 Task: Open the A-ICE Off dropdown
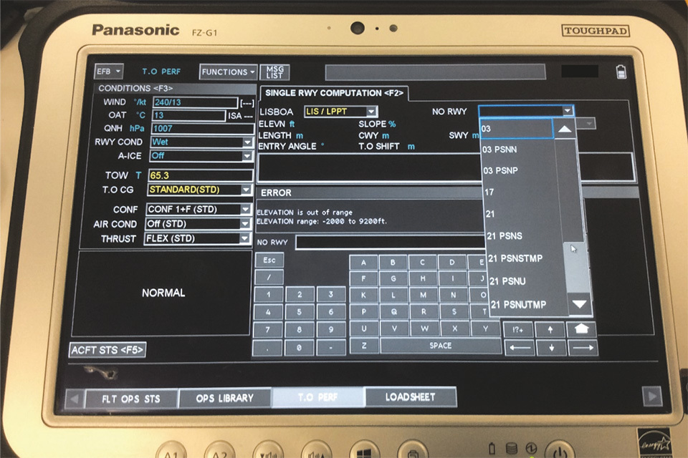coord(247,156)
